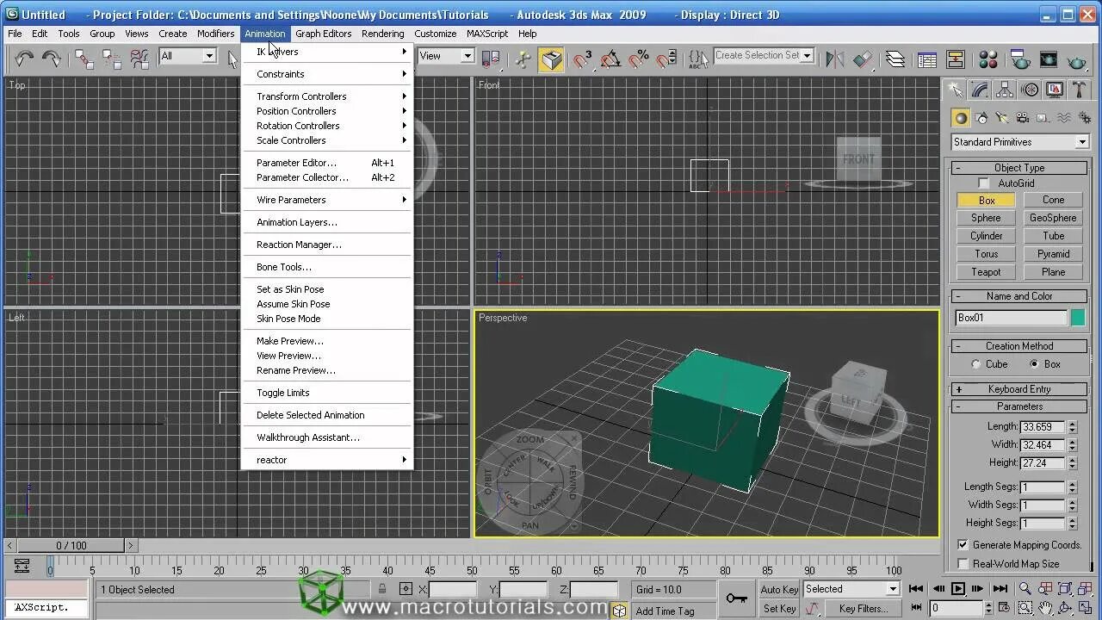Open the All selection filter dropdown
The image size is (1102, 620).
(187, 56)
